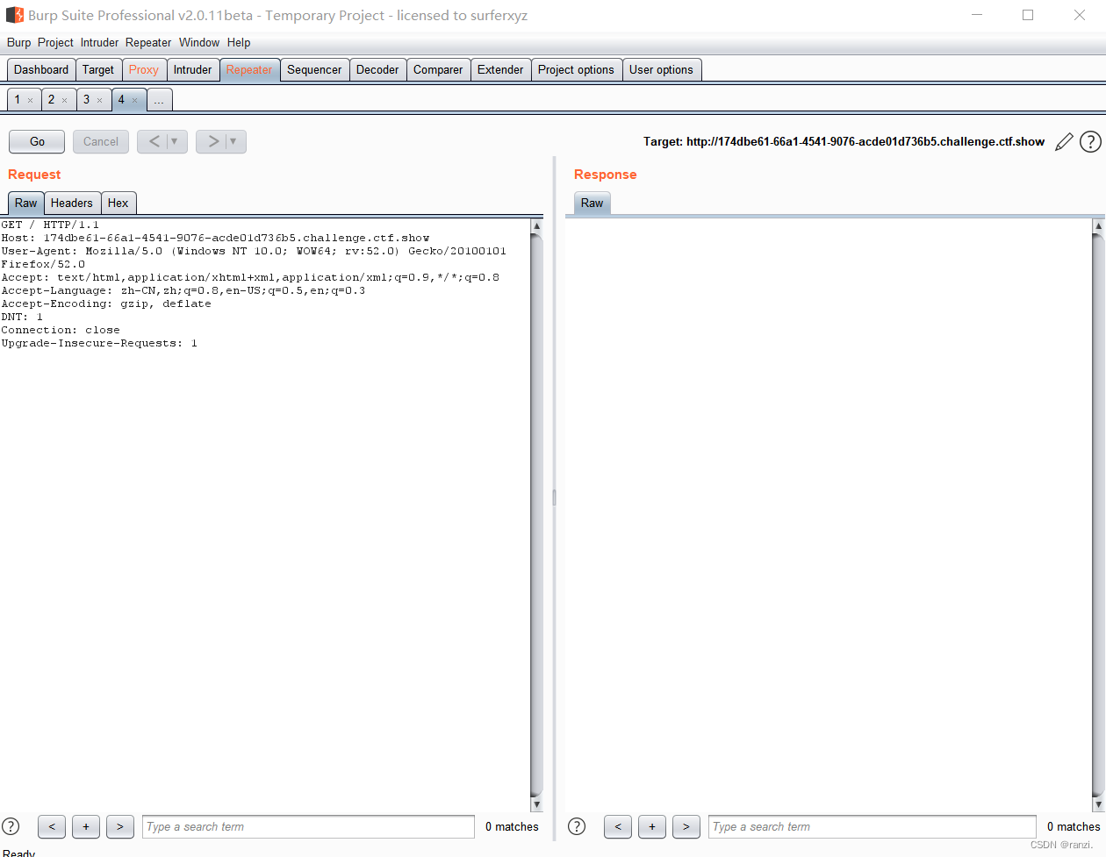Click the 'DNT: 1' header line
Viewport: 1106px width, 857px height.
(22, 318)
